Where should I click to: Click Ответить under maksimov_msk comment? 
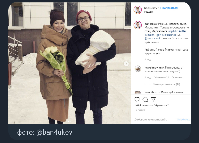pyautogui.click(x=177, y=78)
